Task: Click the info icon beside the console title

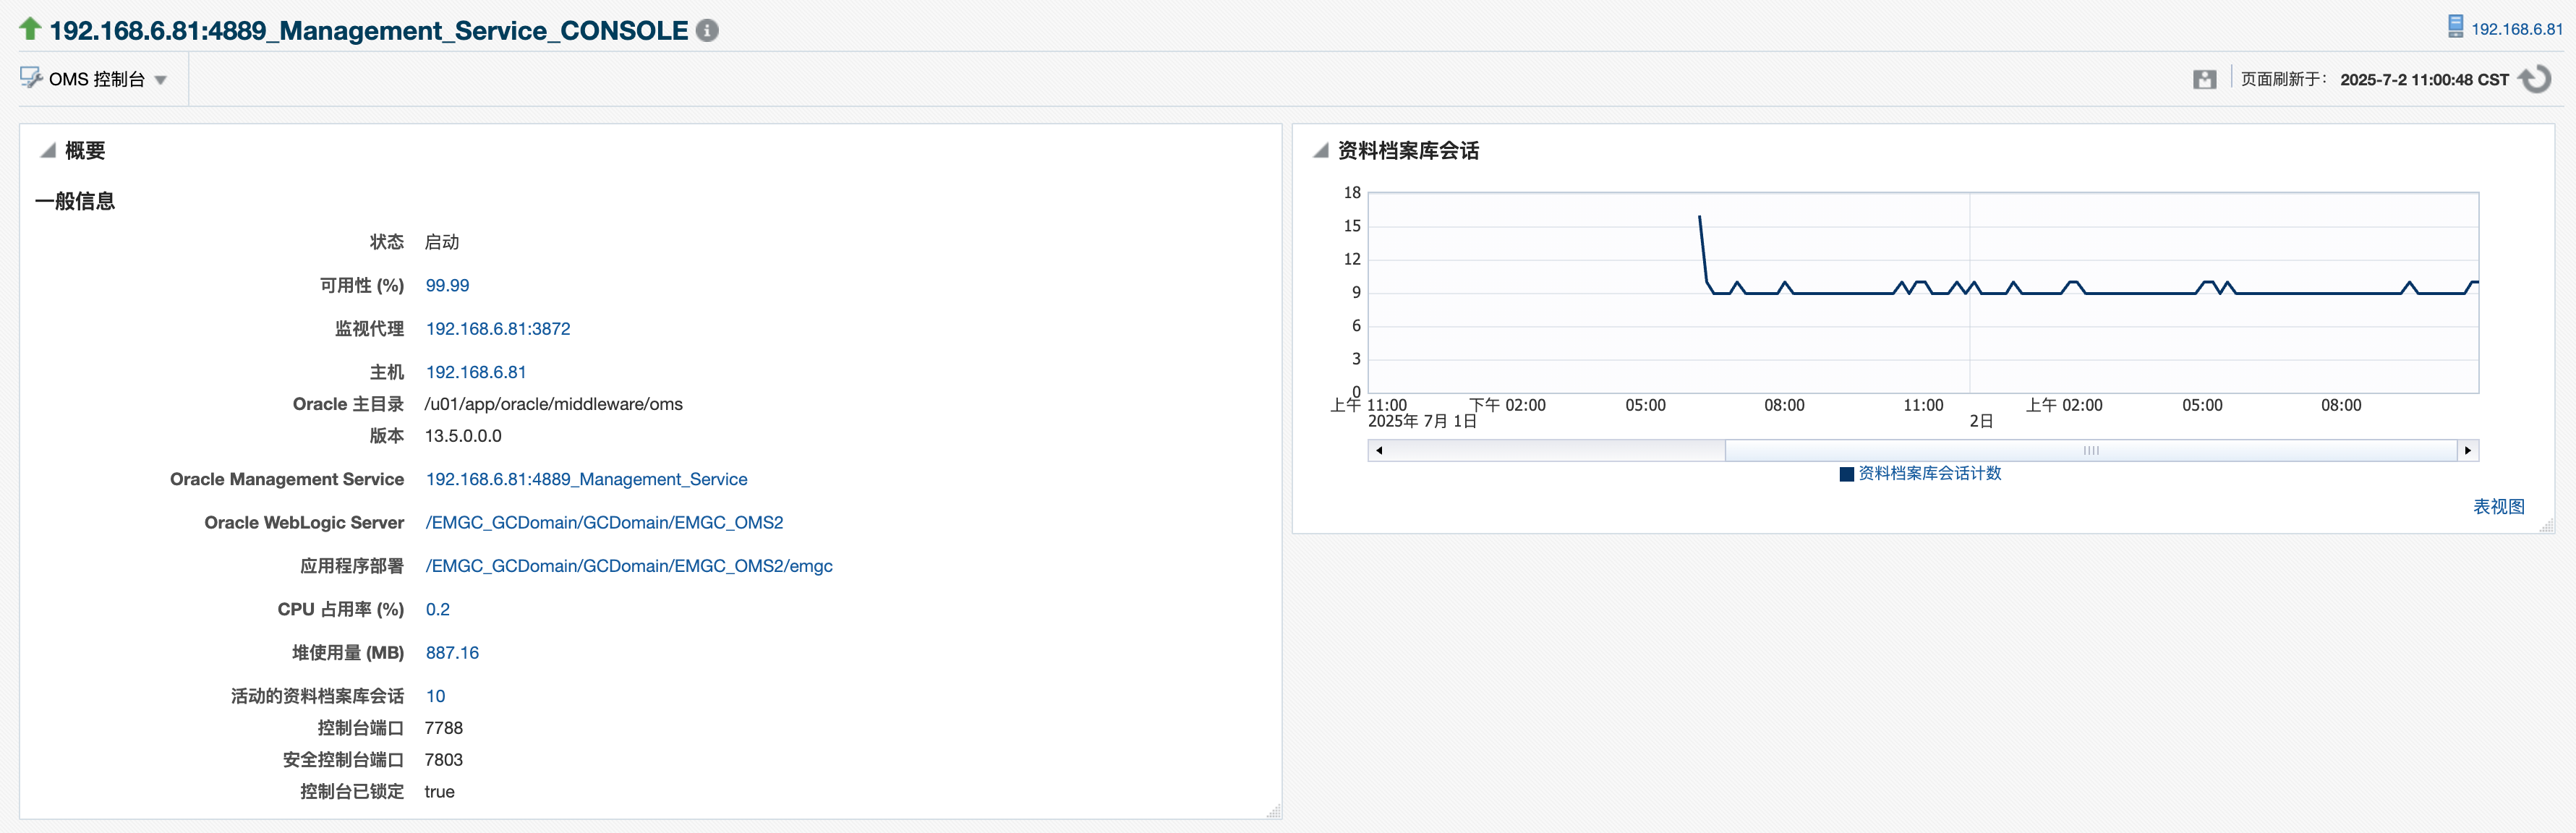Action: (x=708, y=30)
